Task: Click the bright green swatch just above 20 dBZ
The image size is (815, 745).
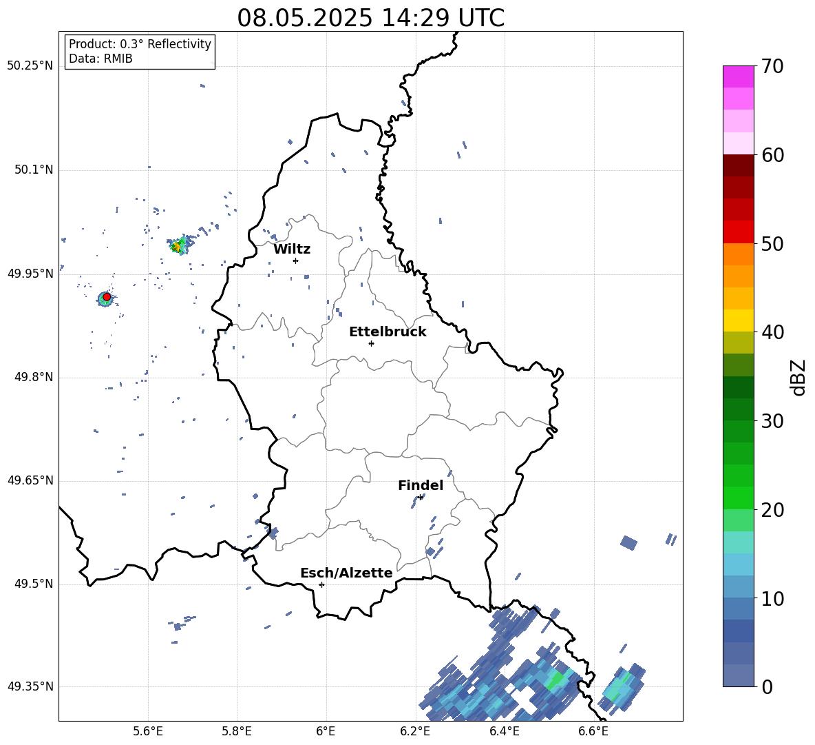Action: [x=738, y=498]
